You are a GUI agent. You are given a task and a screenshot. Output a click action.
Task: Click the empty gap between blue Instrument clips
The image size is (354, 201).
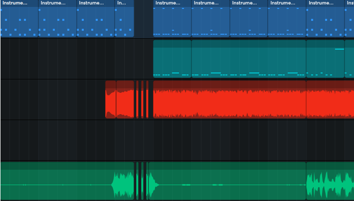144,20
